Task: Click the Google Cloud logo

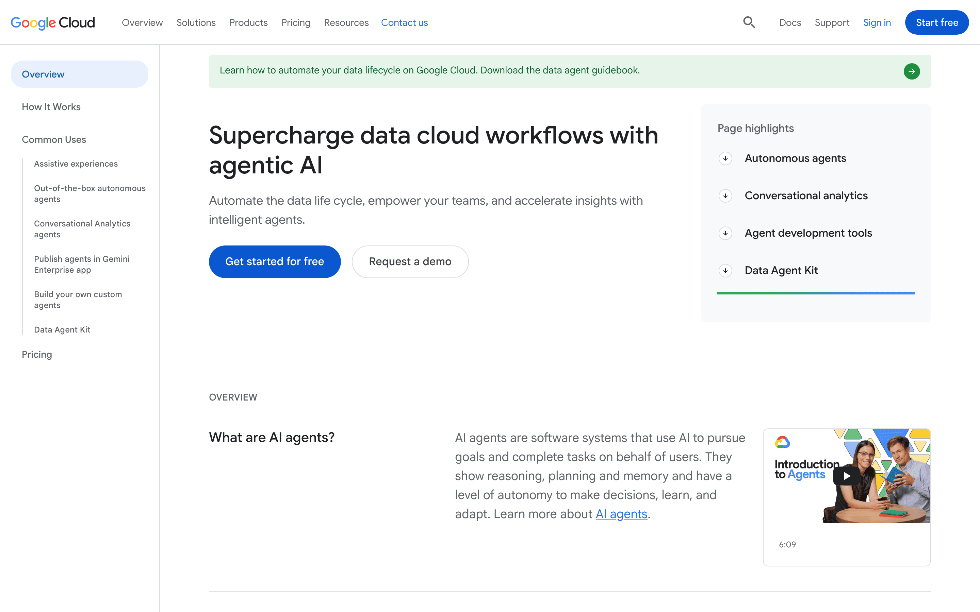Action: coord(53,23)
